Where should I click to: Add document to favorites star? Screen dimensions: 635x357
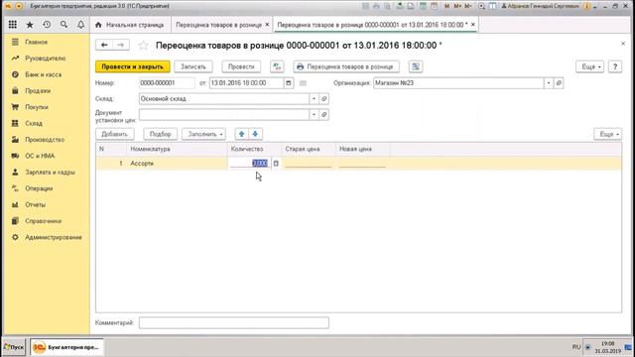(x=143, y=46)
